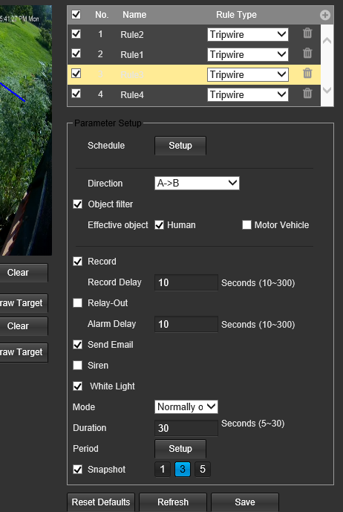Disable the Object filter checkbox

(x=78, y=204)
